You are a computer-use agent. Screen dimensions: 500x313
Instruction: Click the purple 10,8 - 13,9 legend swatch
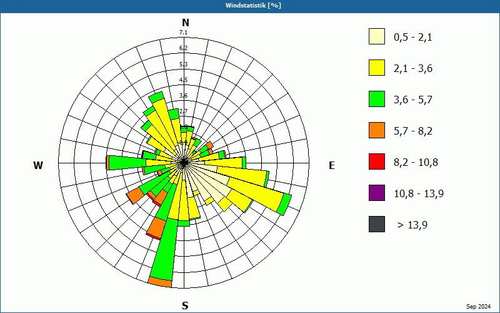tap(377, 193)
